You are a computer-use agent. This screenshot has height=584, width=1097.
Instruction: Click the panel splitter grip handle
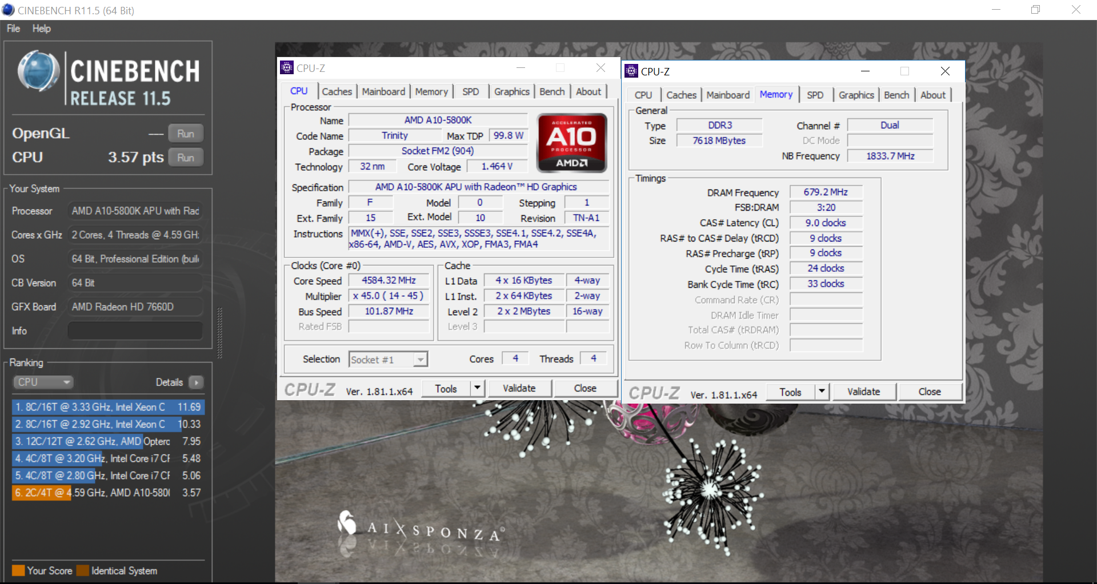click(x=219, y=333)
